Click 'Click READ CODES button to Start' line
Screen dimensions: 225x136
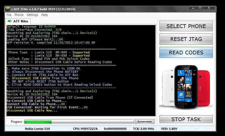(x=59, y=85)
